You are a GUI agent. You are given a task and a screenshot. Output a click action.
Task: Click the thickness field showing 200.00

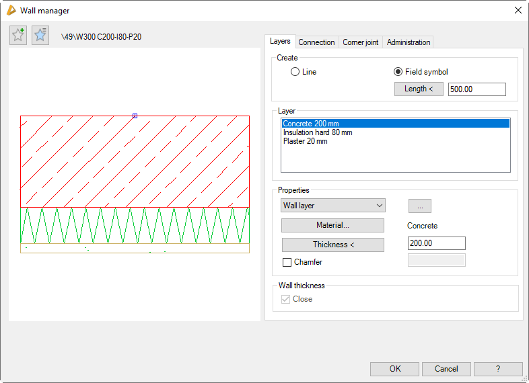[436, 244]
